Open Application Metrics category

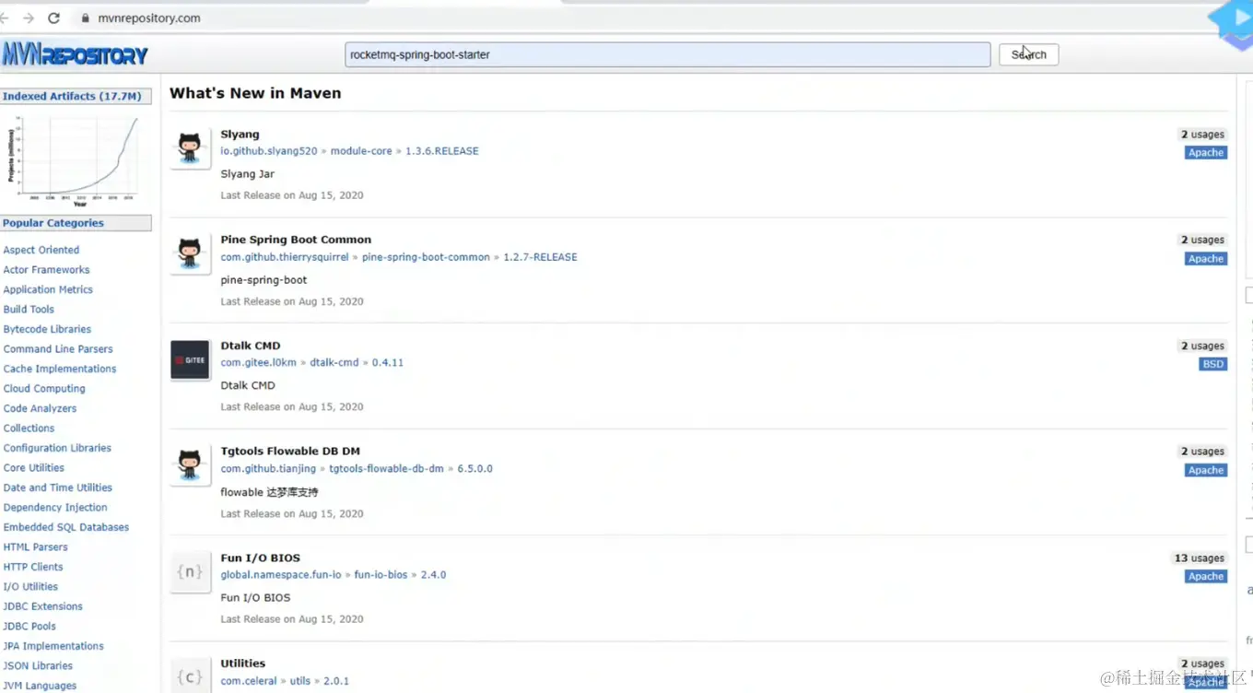click(x=48, y=289)
